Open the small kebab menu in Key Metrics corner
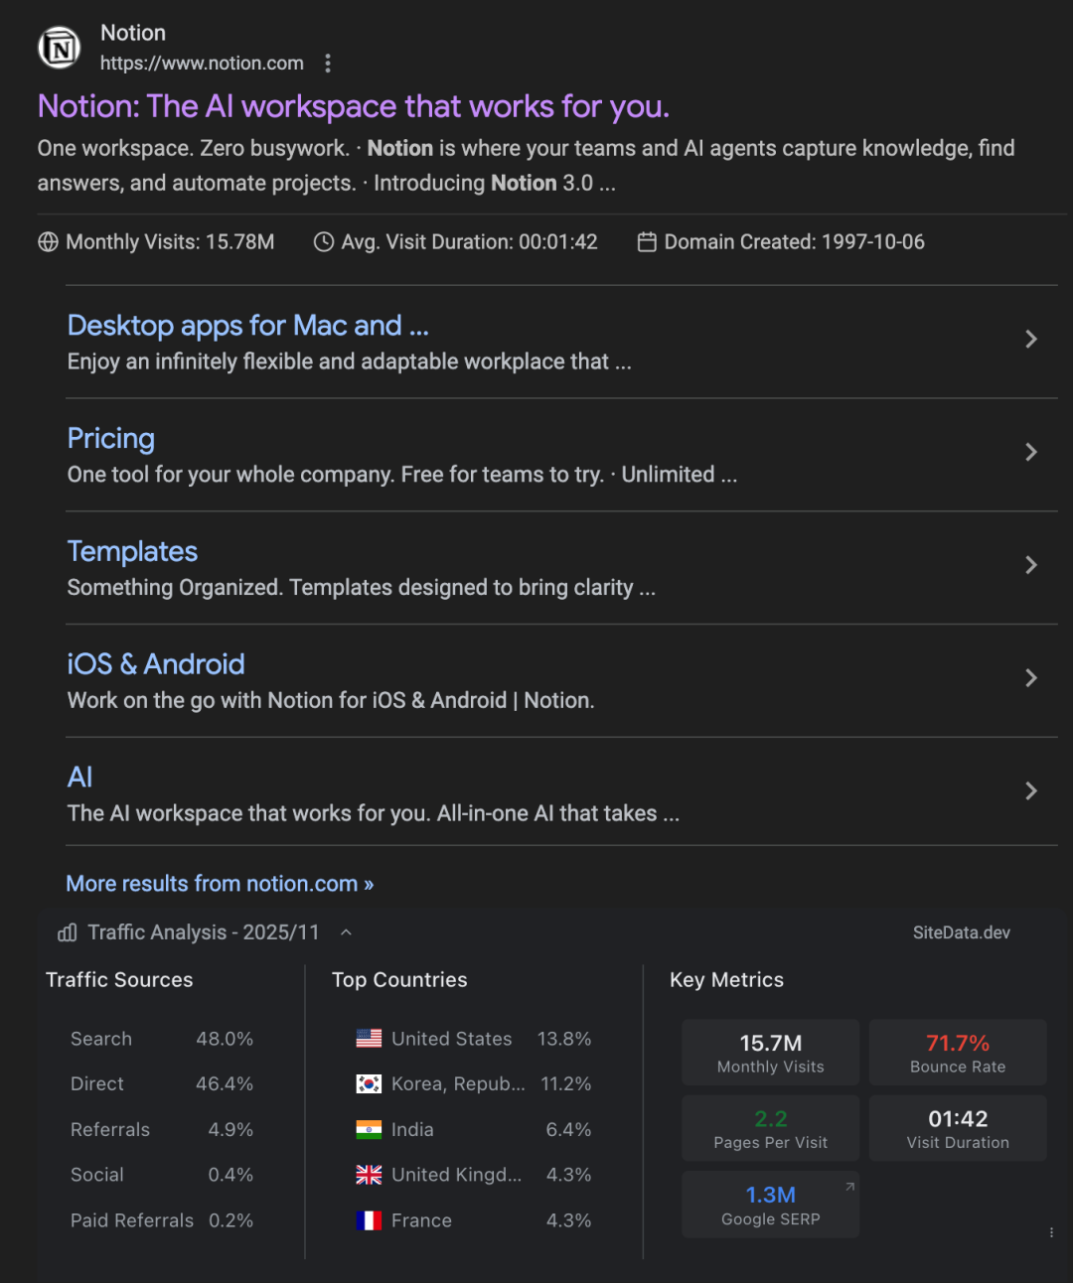The width and height of the screenshot is (1073, 1283). click(x=1051, y=1232)
